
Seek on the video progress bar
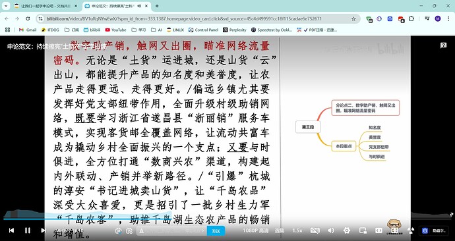228,219
